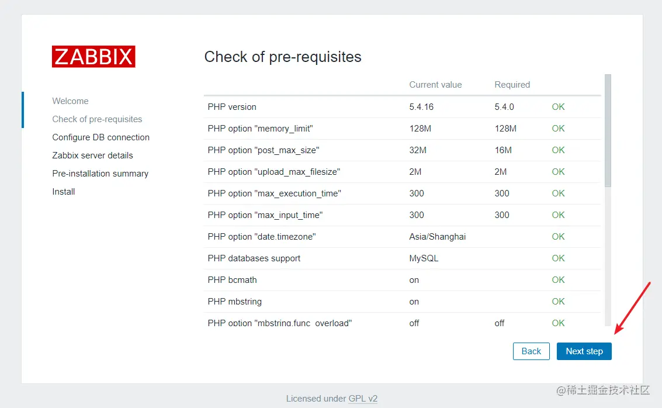This screenshot has height=408, width=662.
Task: Click OK status for memory_limit option
Action: (x=558, y=129)
